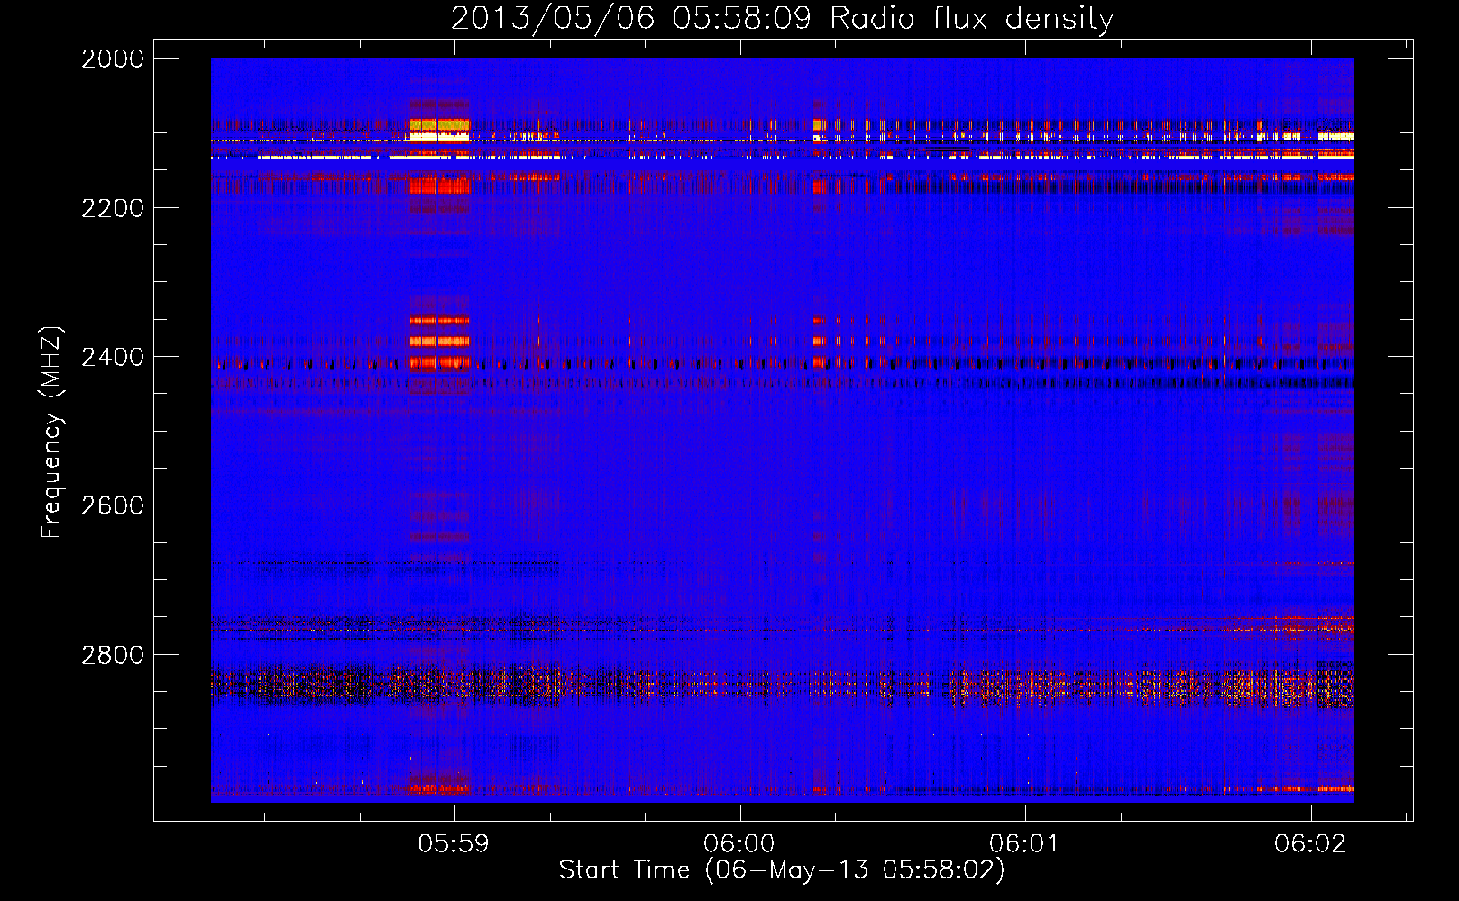The width and height of the screenshot is (1459, 901).
Task: Click the 06:02 time tick label
Action: (1310, 843)
